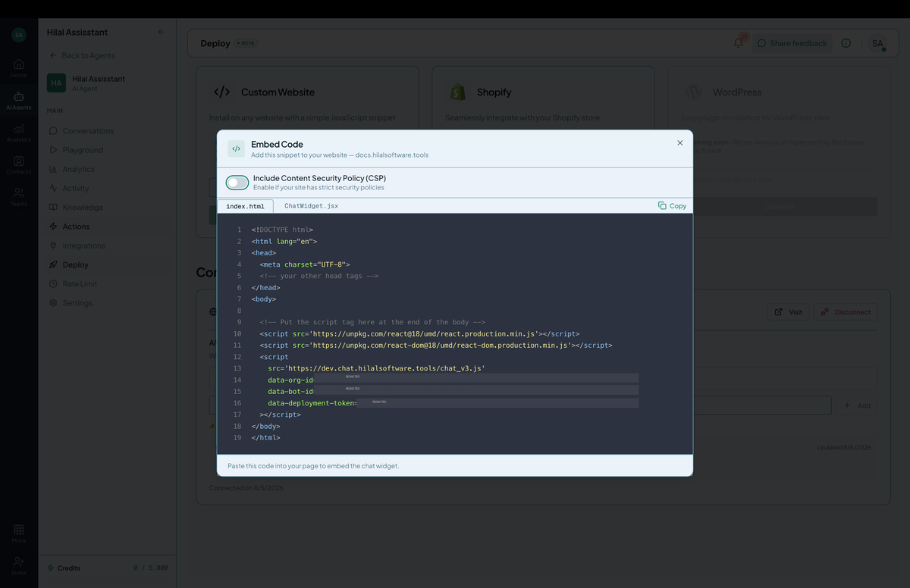This screenshot has height=588, width=910.
Task: Click the Conversations chat bubble icon
Action: coord(53,130)
